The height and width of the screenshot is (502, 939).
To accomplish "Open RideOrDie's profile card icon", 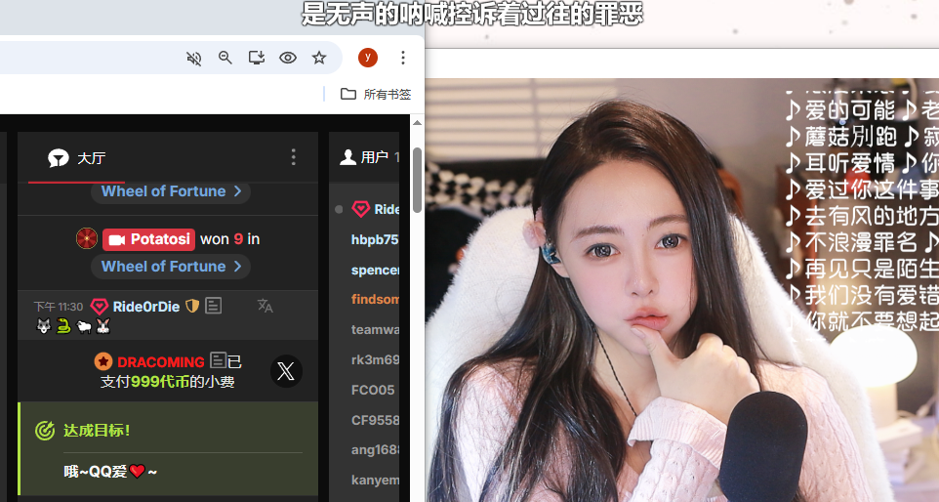I will click(x=213, y=306).
